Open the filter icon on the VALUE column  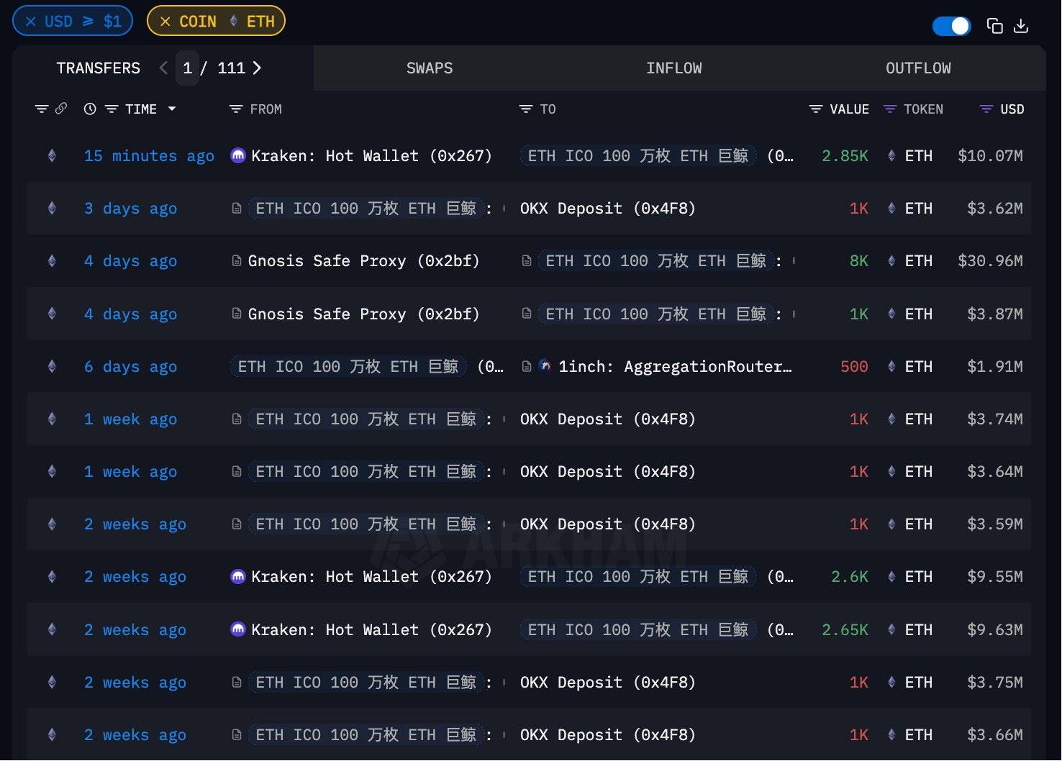(x=815, y=109)
